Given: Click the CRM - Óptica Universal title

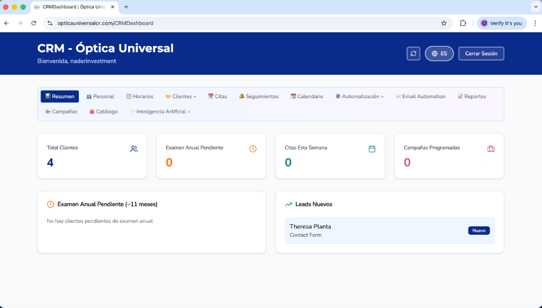Looking at the screenshot, I should (x=105, y=48).
